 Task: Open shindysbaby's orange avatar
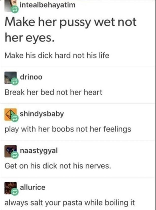point(10,114)
